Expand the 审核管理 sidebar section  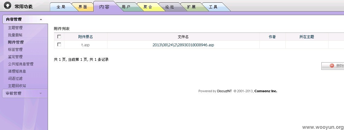(25, 93)
